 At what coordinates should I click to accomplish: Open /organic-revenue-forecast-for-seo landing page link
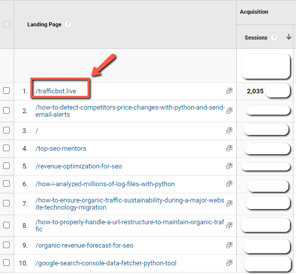84,246
